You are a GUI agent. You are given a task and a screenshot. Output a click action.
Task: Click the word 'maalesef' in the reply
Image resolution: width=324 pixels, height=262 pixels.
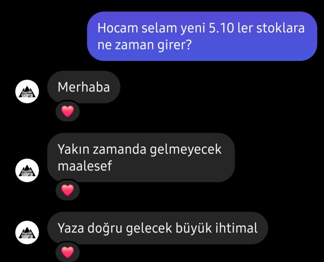tap(85, 165)
